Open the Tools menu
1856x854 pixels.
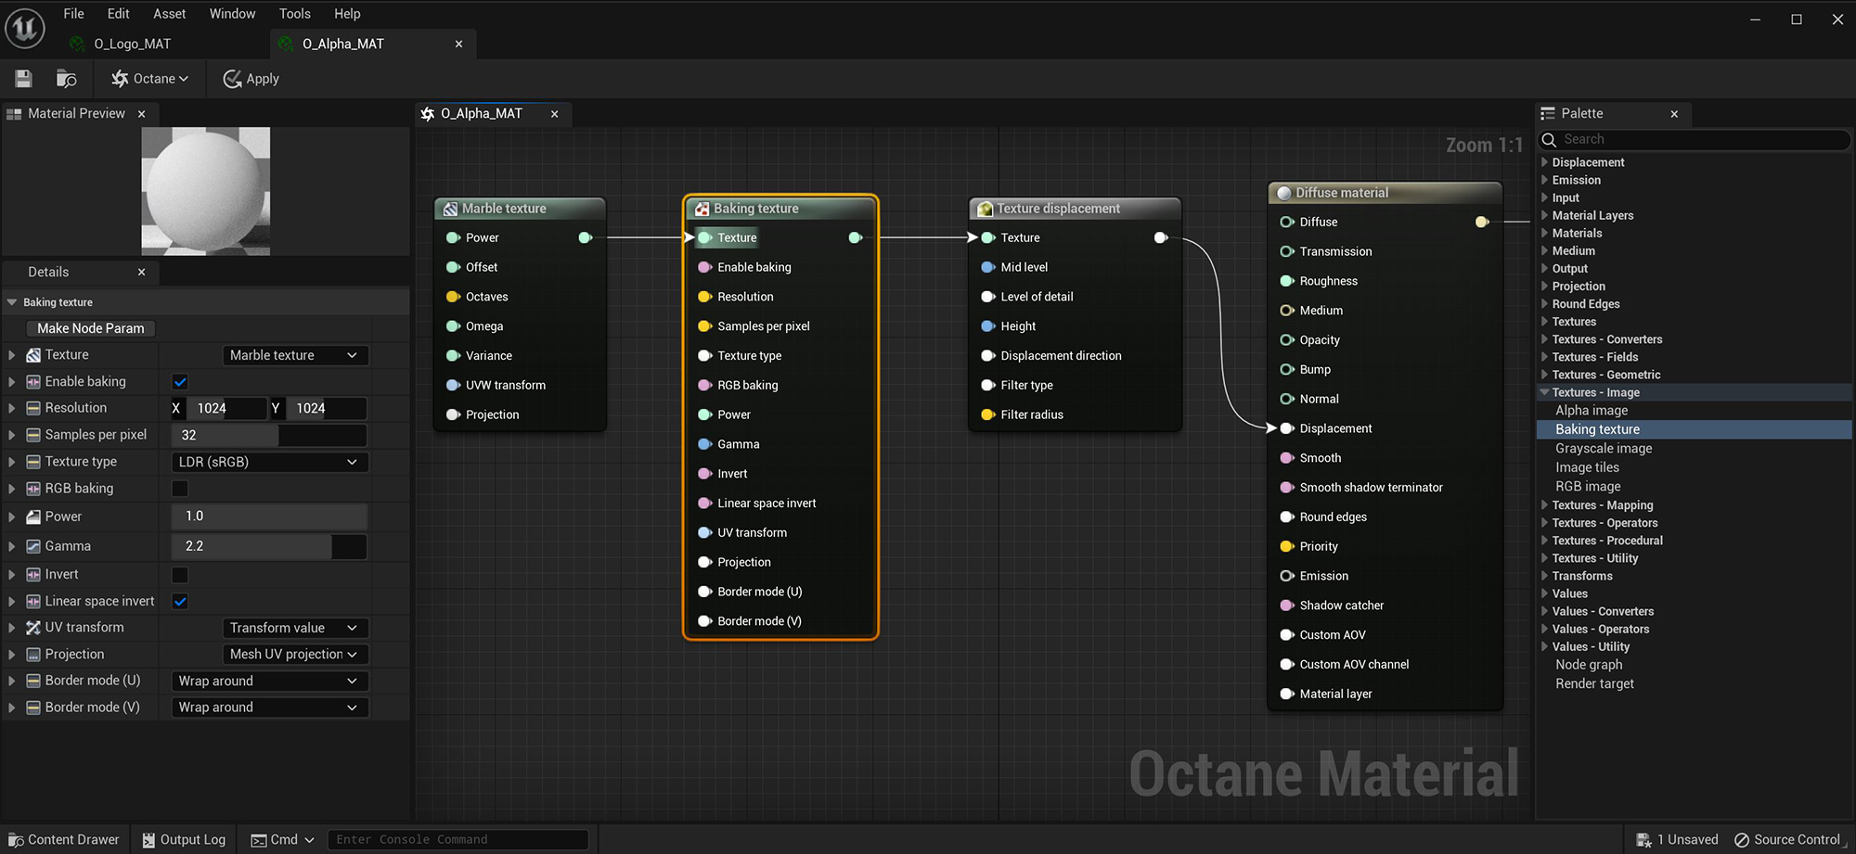coord(294,14)
